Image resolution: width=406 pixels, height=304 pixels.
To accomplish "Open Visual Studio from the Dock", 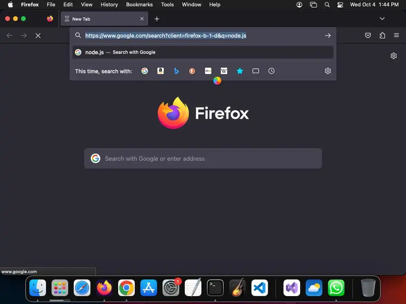I will tap(292, 288).
